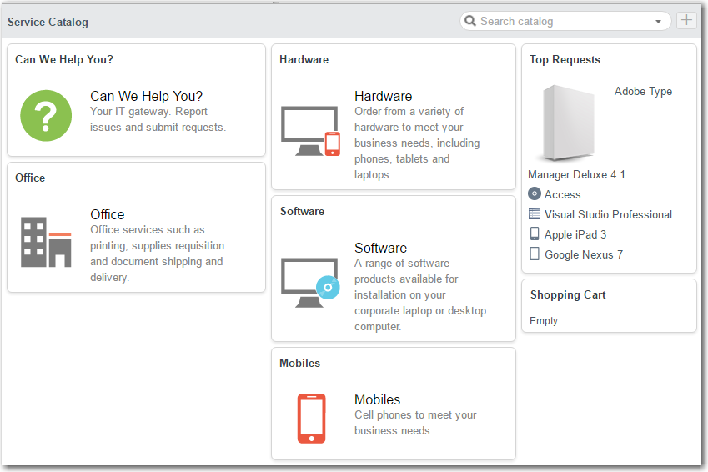Go to the Mobiles category title
This screenshot has width=708, height=472.
pyautogui.click(x=377, y=399)
